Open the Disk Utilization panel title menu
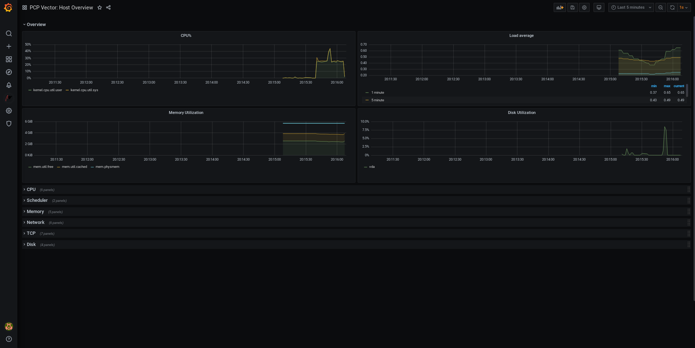This screenshot has height=348, width=695. pyautogui.click(x=521, y=113)
